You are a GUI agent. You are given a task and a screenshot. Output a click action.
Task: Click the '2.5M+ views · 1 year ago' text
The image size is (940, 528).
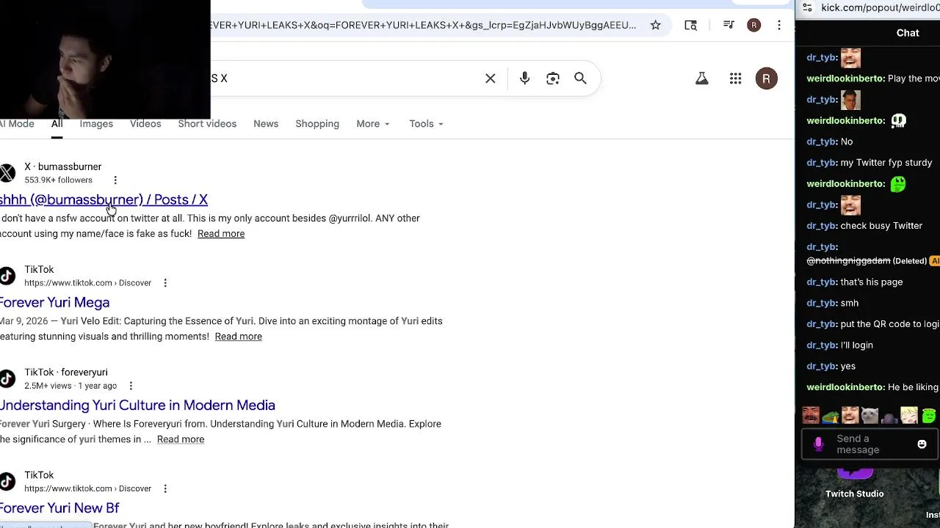click(70, 386)
